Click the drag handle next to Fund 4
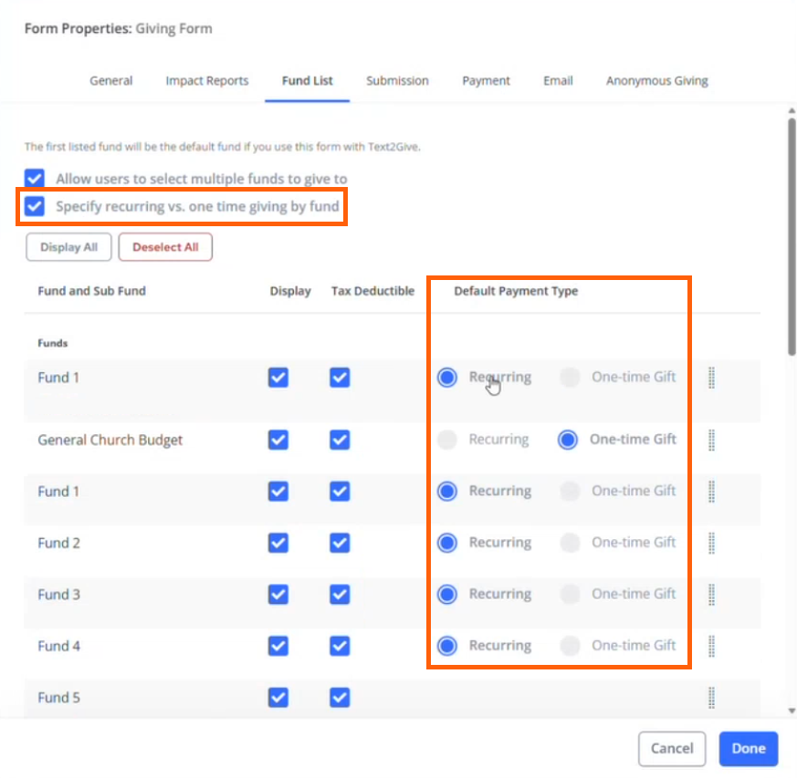Image resolution: width=797 pixels, height=778 pixels. point(711,647)
